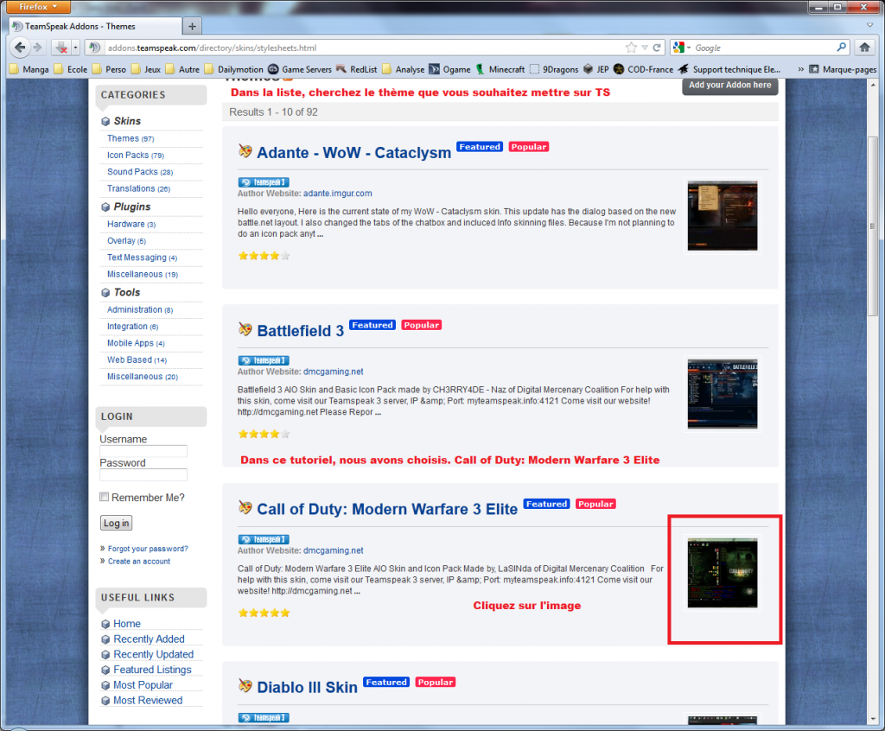Reload the page with the refresh icon
This screenshot has height=731, width=885.
657,48
